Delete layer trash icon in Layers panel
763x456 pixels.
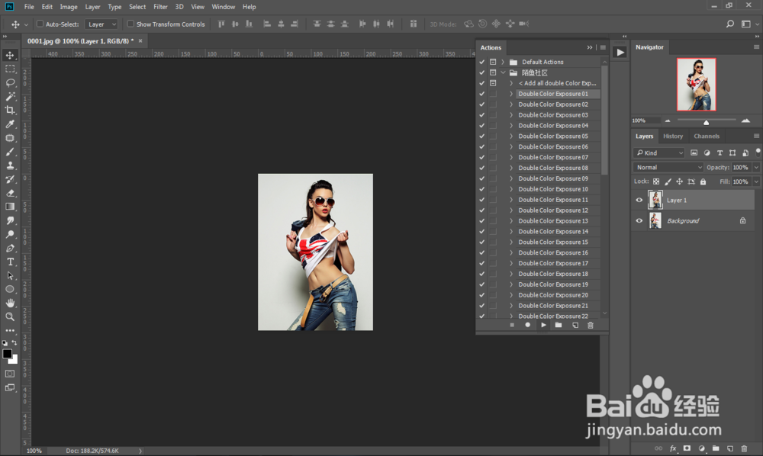coord(744,448)
